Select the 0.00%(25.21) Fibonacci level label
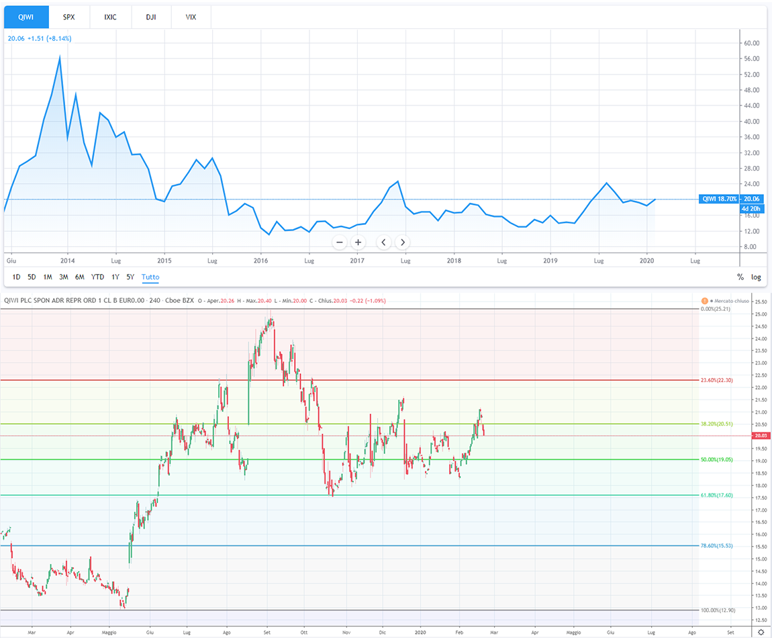 [716, 309]
